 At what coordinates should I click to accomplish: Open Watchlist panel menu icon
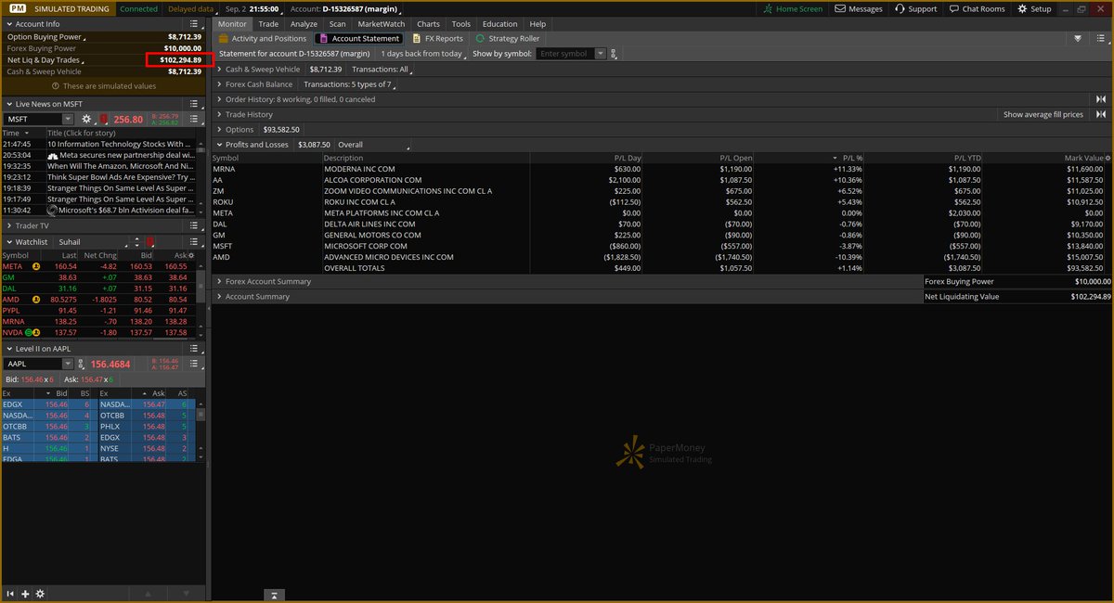click(194, 241)
